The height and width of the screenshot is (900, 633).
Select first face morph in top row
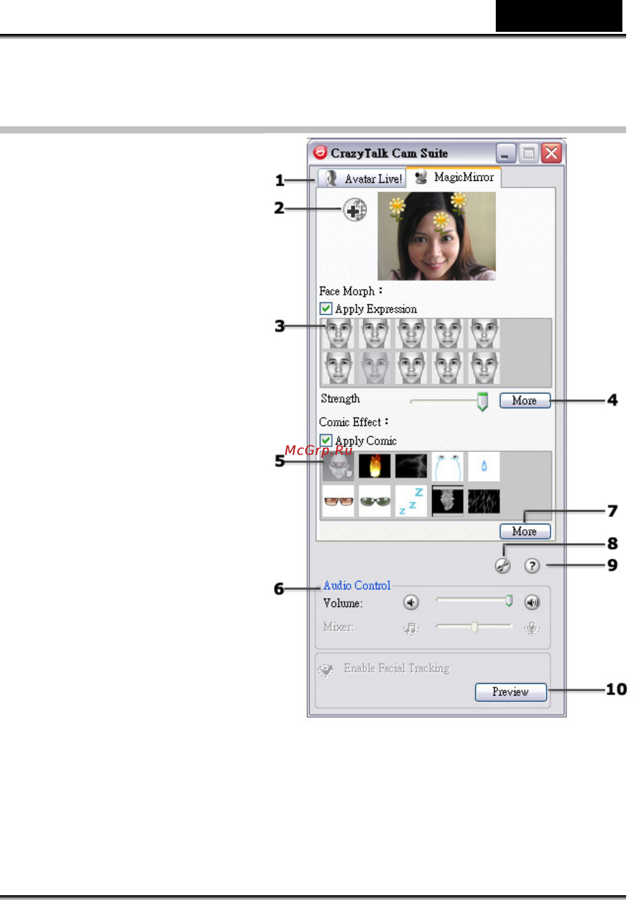tap(339, 334)
